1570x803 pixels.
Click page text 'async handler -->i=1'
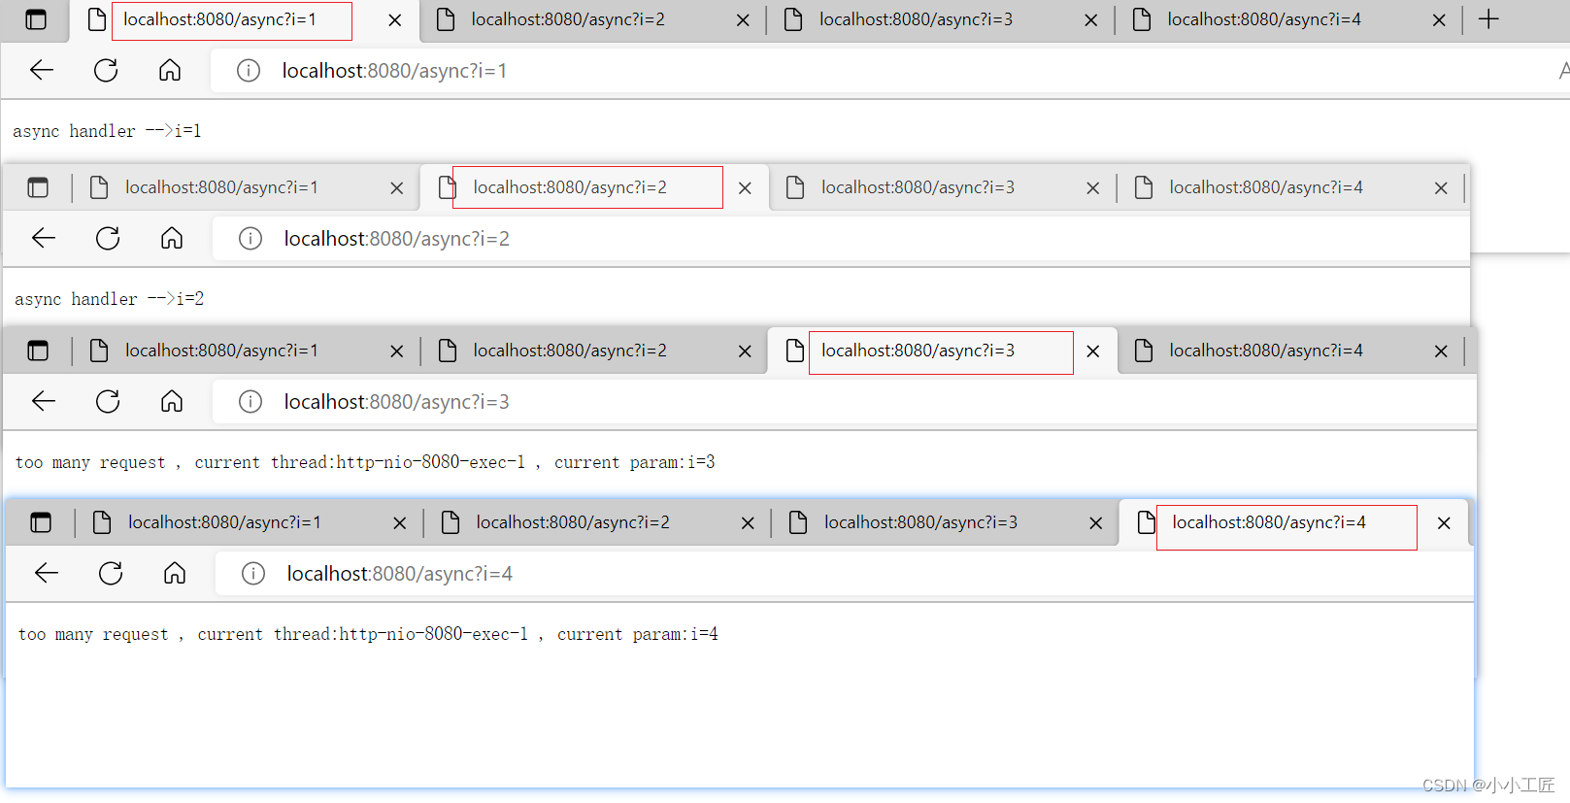pos(107,131)
